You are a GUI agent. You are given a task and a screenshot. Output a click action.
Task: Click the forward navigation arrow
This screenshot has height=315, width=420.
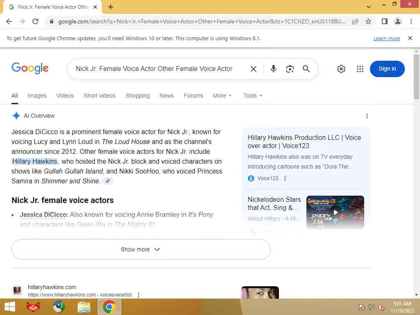point(22,21)
